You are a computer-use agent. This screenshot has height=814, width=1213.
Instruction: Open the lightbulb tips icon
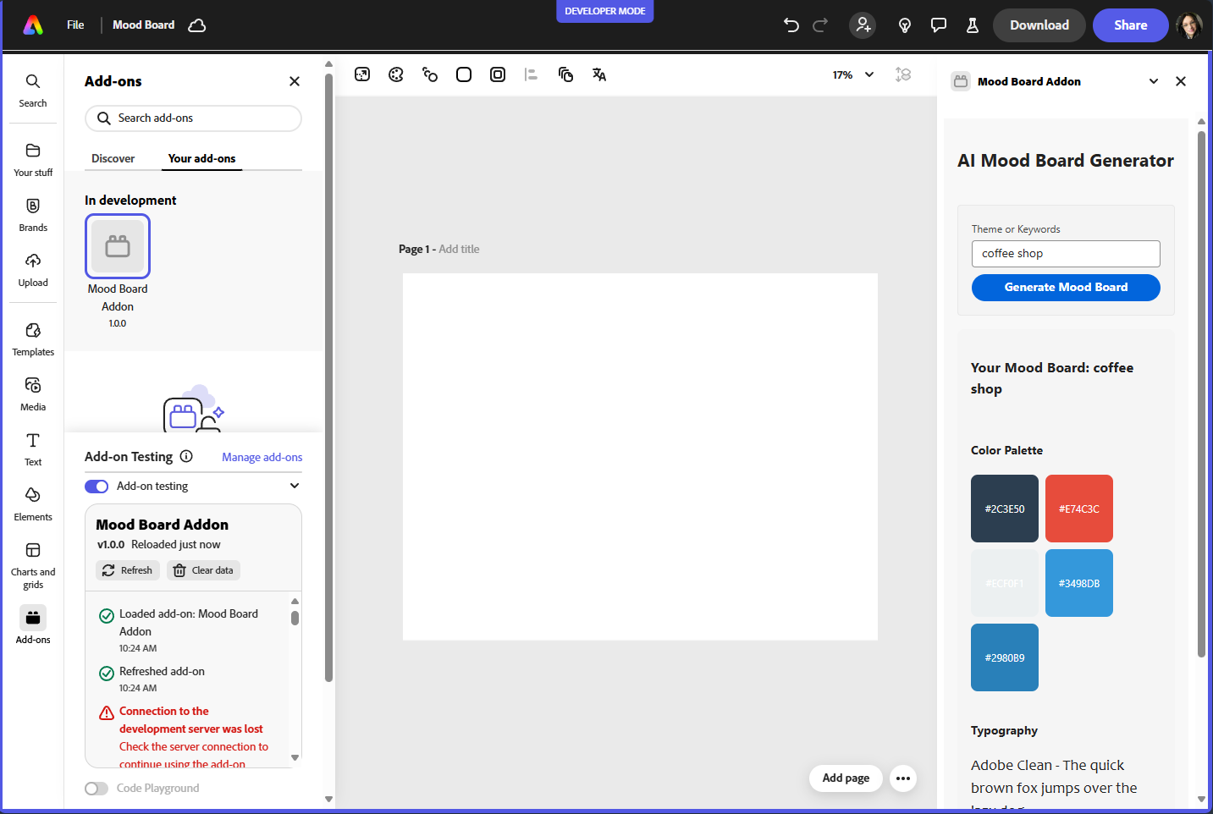pyautogui.click(x=905, y=25)
